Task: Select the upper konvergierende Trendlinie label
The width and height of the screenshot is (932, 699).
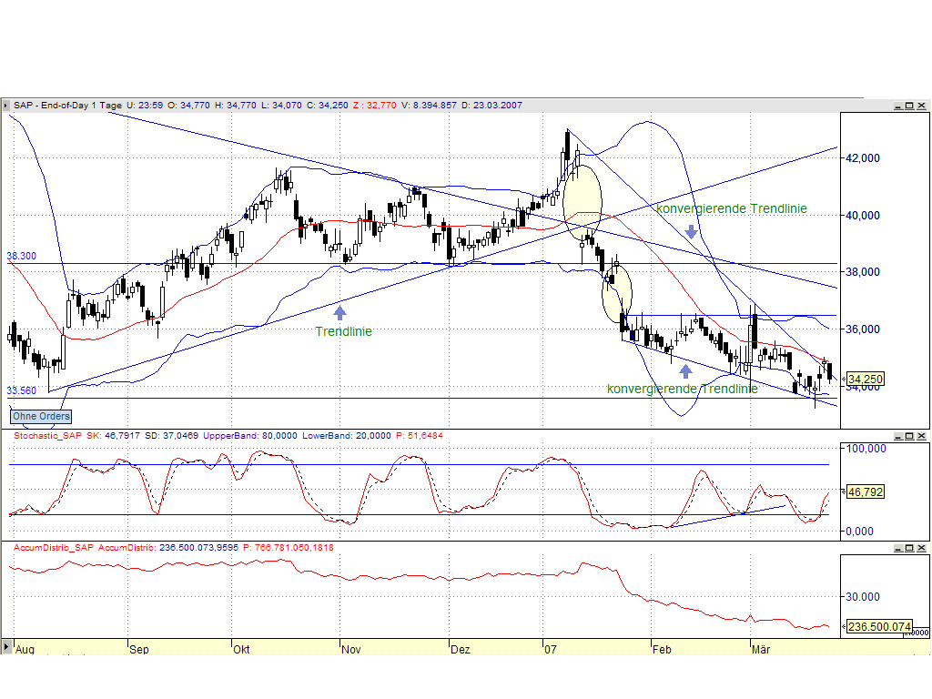Action: [731, 208]
